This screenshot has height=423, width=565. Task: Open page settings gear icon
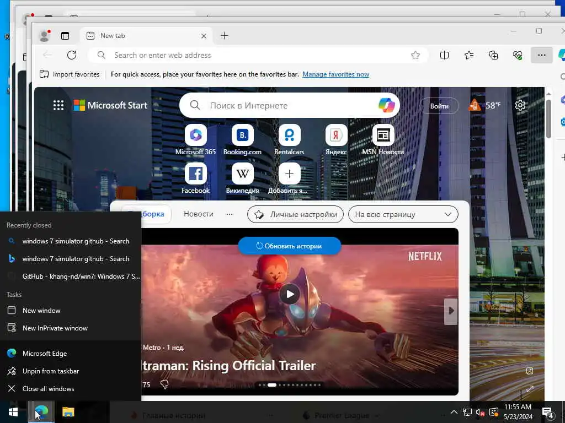520,105
